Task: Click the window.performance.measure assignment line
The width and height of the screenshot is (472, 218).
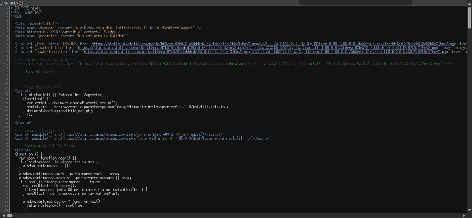Action: coord(75,177)
